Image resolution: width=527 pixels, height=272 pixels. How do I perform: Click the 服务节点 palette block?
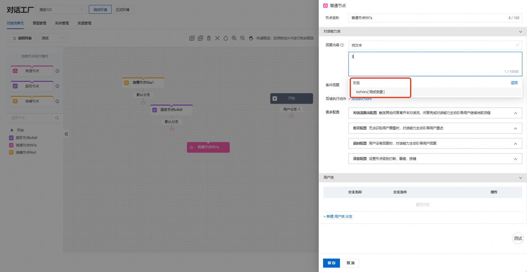[32, 86]
